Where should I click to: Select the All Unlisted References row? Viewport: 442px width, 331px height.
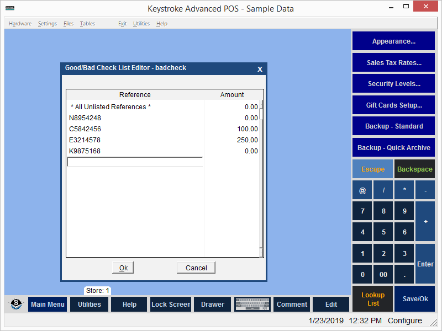pyautogui.click(x=163, y=107)
